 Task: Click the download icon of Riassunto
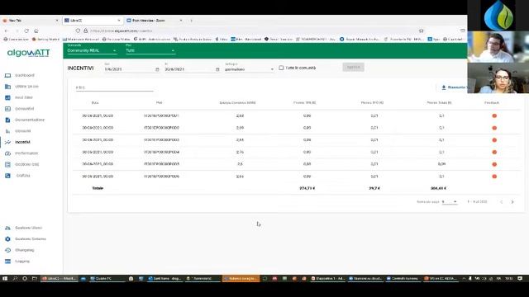444,87
